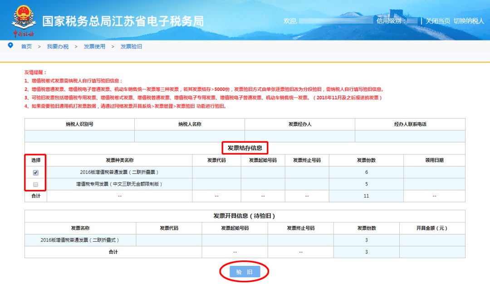Click 切换纳税人 in the header

(469, 21)
